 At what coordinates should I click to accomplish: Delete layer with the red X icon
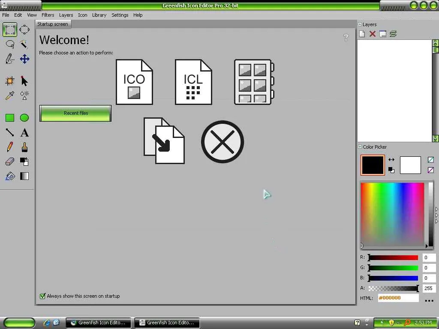[x=373, y=34]
